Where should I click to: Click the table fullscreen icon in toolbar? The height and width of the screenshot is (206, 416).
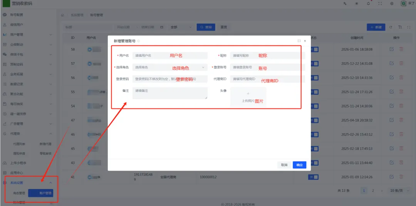pyautogui.click(x=409, y=27)
